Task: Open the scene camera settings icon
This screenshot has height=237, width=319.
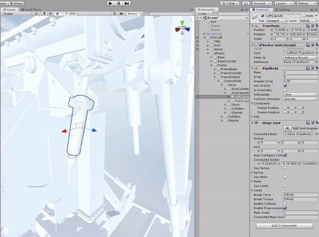Action: pyautogui.click(x=121, y=14)
